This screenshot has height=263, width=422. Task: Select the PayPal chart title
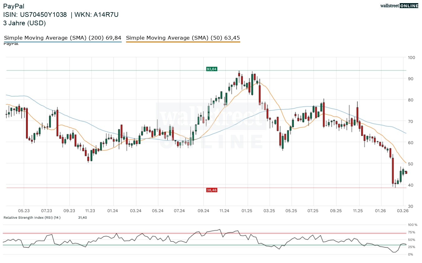tap(14, 6)
